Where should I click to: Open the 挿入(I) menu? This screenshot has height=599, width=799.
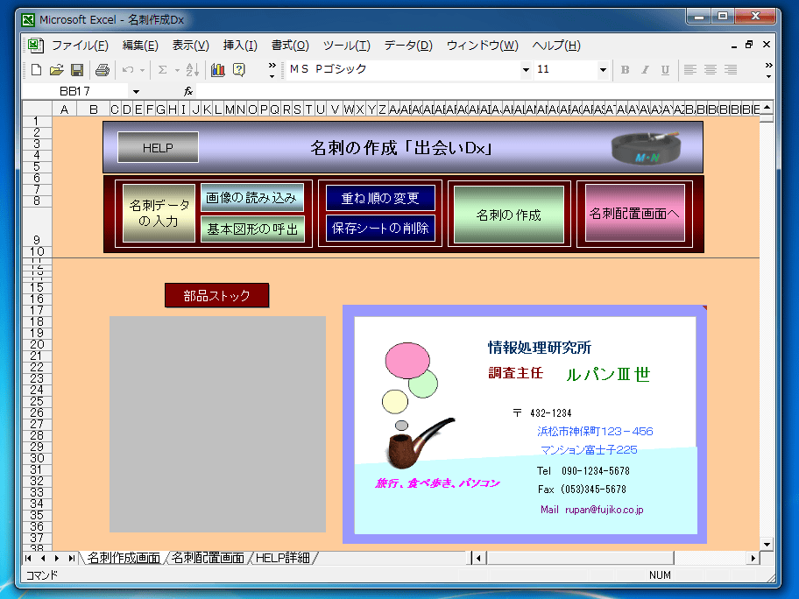pyautogui.click(x=240, y=46)
